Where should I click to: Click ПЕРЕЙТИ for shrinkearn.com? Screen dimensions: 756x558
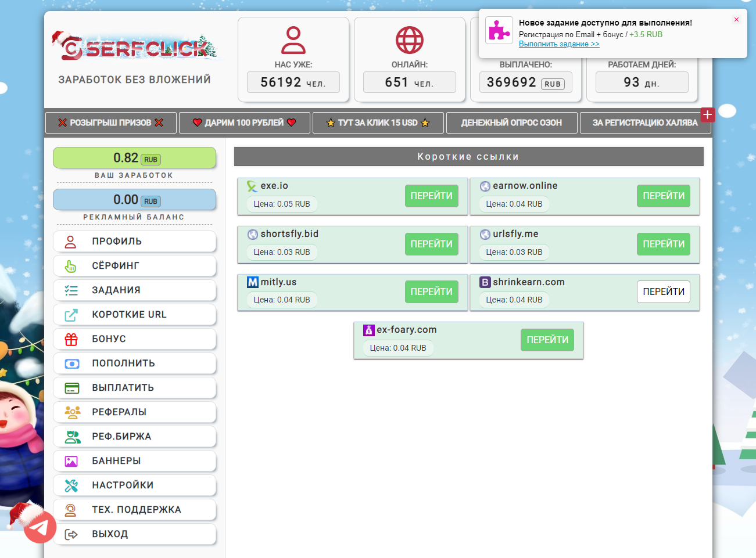(x=664, y=292)
